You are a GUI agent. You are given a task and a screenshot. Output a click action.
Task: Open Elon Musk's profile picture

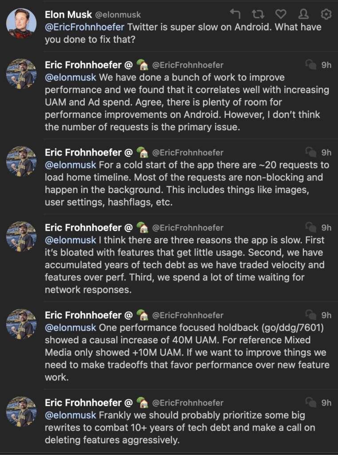21,23
